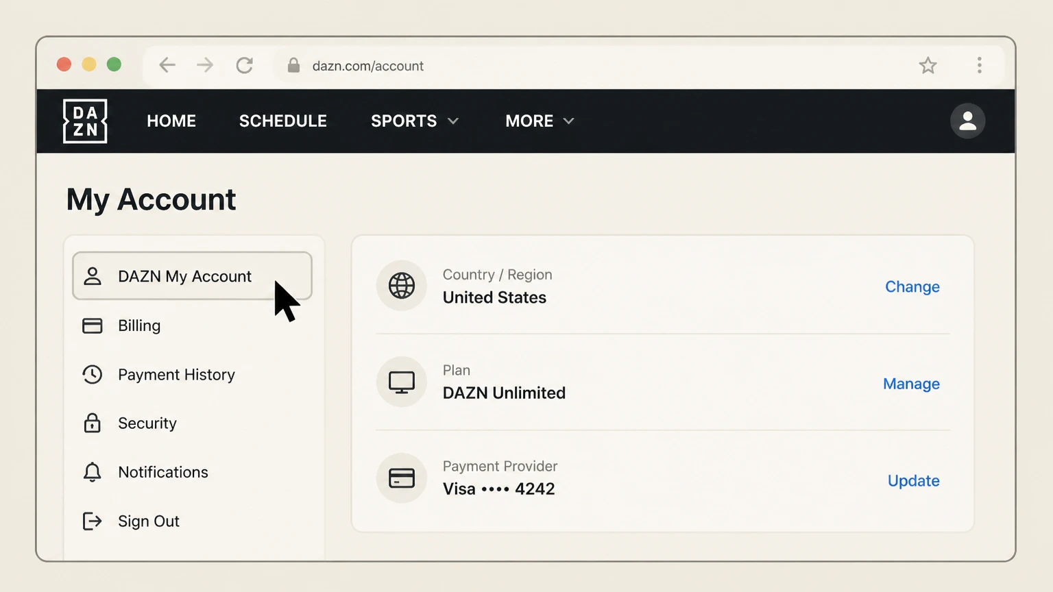Image resolution: width=1053 pixels, height=592 pixels.
Task: Bookmark this page with the star
Action: coord(928,65)
